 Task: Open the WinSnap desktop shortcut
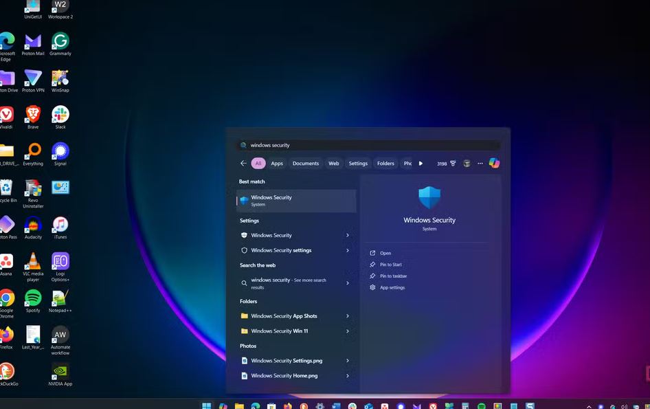tap(60, 81)
